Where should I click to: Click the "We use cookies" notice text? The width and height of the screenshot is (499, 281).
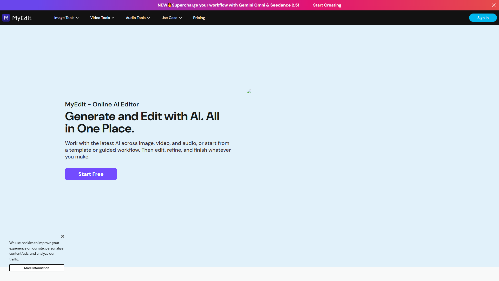36,251
